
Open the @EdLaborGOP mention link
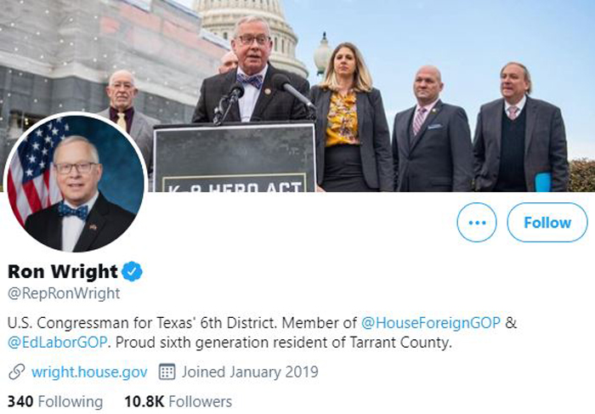tap(58, 343)
